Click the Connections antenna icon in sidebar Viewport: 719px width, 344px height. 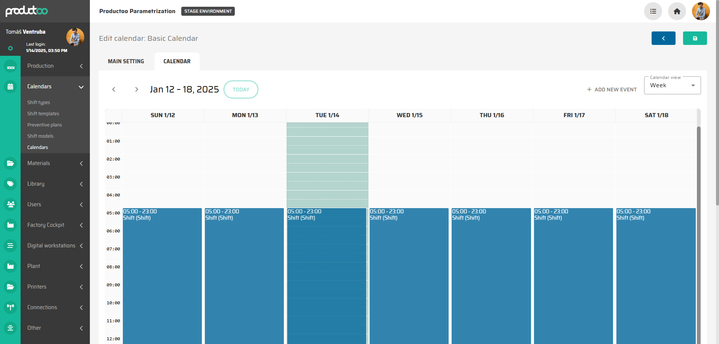10,307
